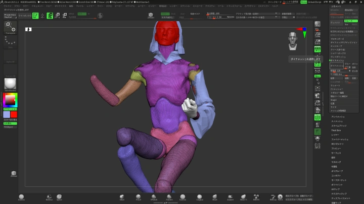Click the ダイナメッシュ apply button
364x204 pixels.
pyautogui.click(x=336, y=65)
